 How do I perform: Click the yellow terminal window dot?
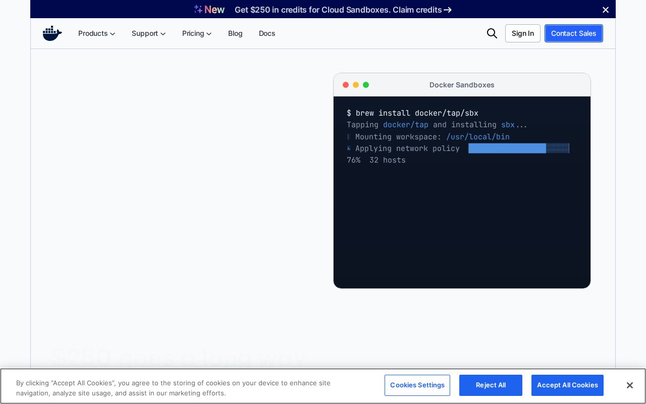pos(356,85)
